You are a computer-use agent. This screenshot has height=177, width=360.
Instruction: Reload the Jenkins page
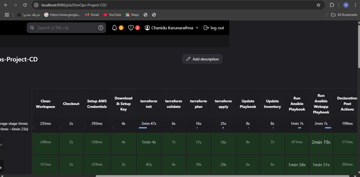[x=25, y=5]
